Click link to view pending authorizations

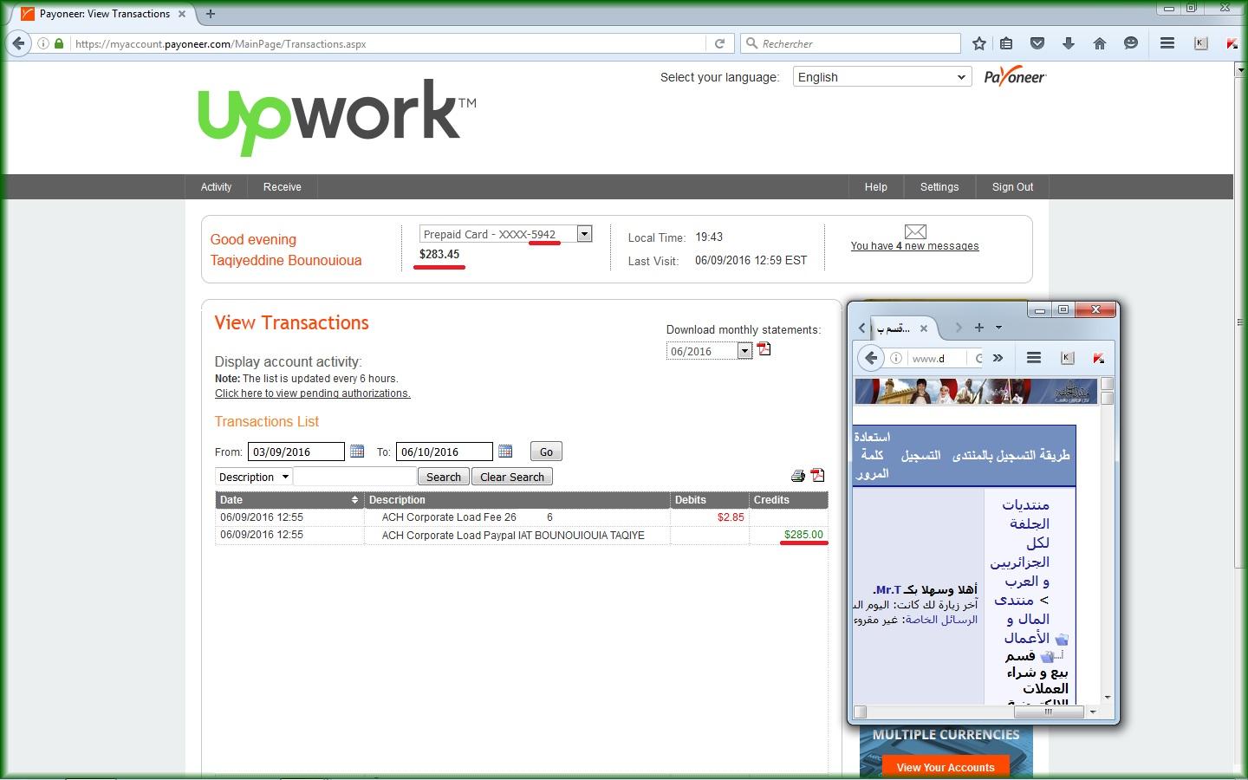pos(313,393)
